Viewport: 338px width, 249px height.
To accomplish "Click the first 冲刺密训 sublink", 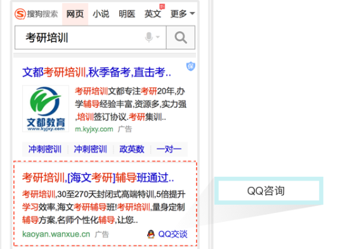I will point(45,149).
